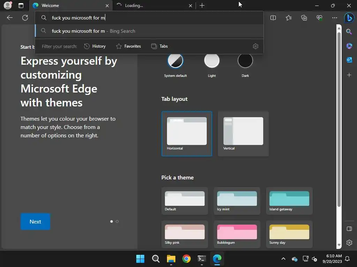
Task: Open Bing Chat icon in corner
Action: pos(349,18)
